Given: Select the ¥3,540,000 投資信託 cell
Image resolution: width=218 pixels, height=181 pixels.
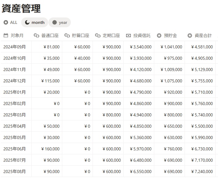Looking at the screenshot, I should [x=139, y=47].
